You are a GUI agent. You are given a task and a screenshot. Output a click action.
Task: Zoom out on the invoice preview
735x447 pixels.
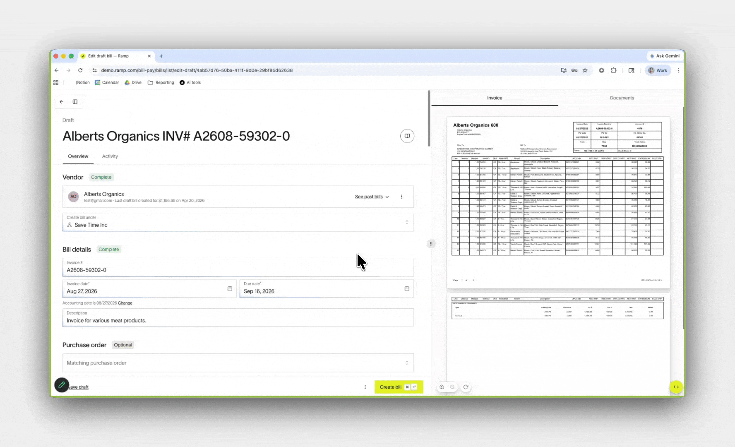(452, 387)
